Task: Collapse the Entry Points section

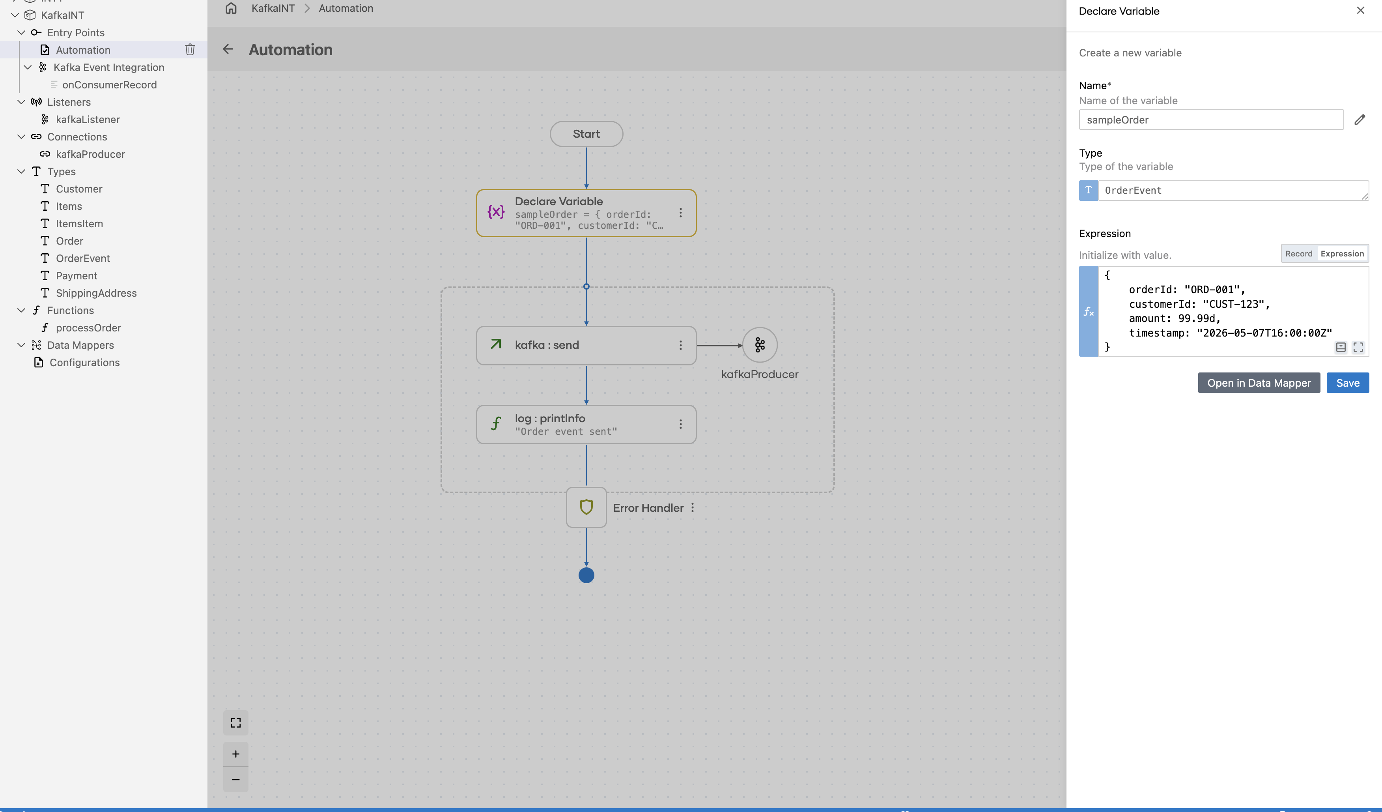Action: 21,32
